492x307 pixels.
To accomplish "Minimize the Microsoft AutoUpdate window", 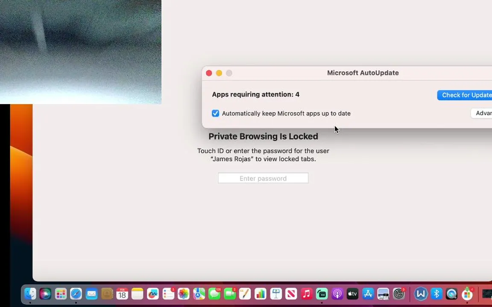I will pos(219,73).
